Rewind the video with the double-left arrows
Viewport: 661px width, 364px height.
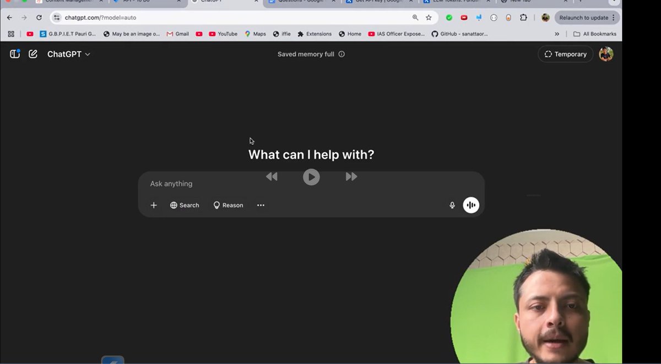point(272,177)
